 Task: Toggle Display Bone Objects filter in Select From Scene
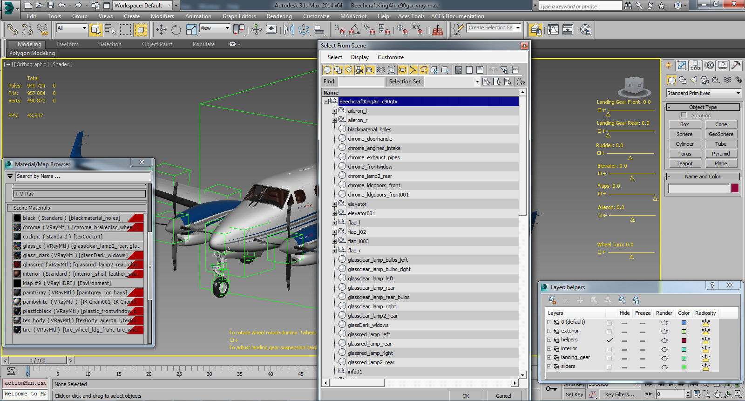click(x=413, y=70)
